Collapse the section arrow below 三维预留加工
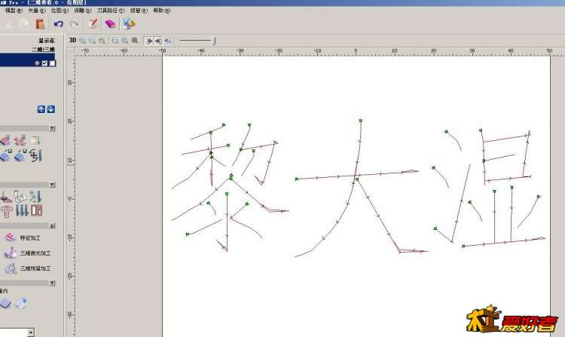The image size is (565, 337). point(52,283)
